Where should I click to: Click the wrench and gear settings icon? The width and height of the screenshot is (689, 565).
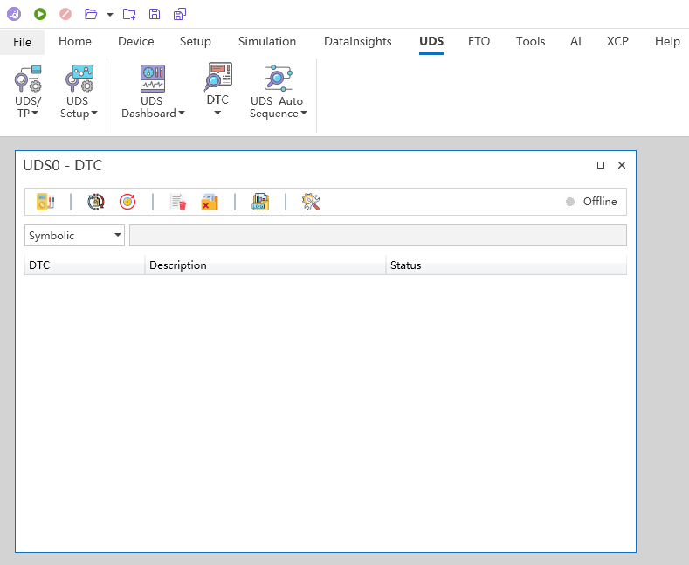tap(311, 202)
